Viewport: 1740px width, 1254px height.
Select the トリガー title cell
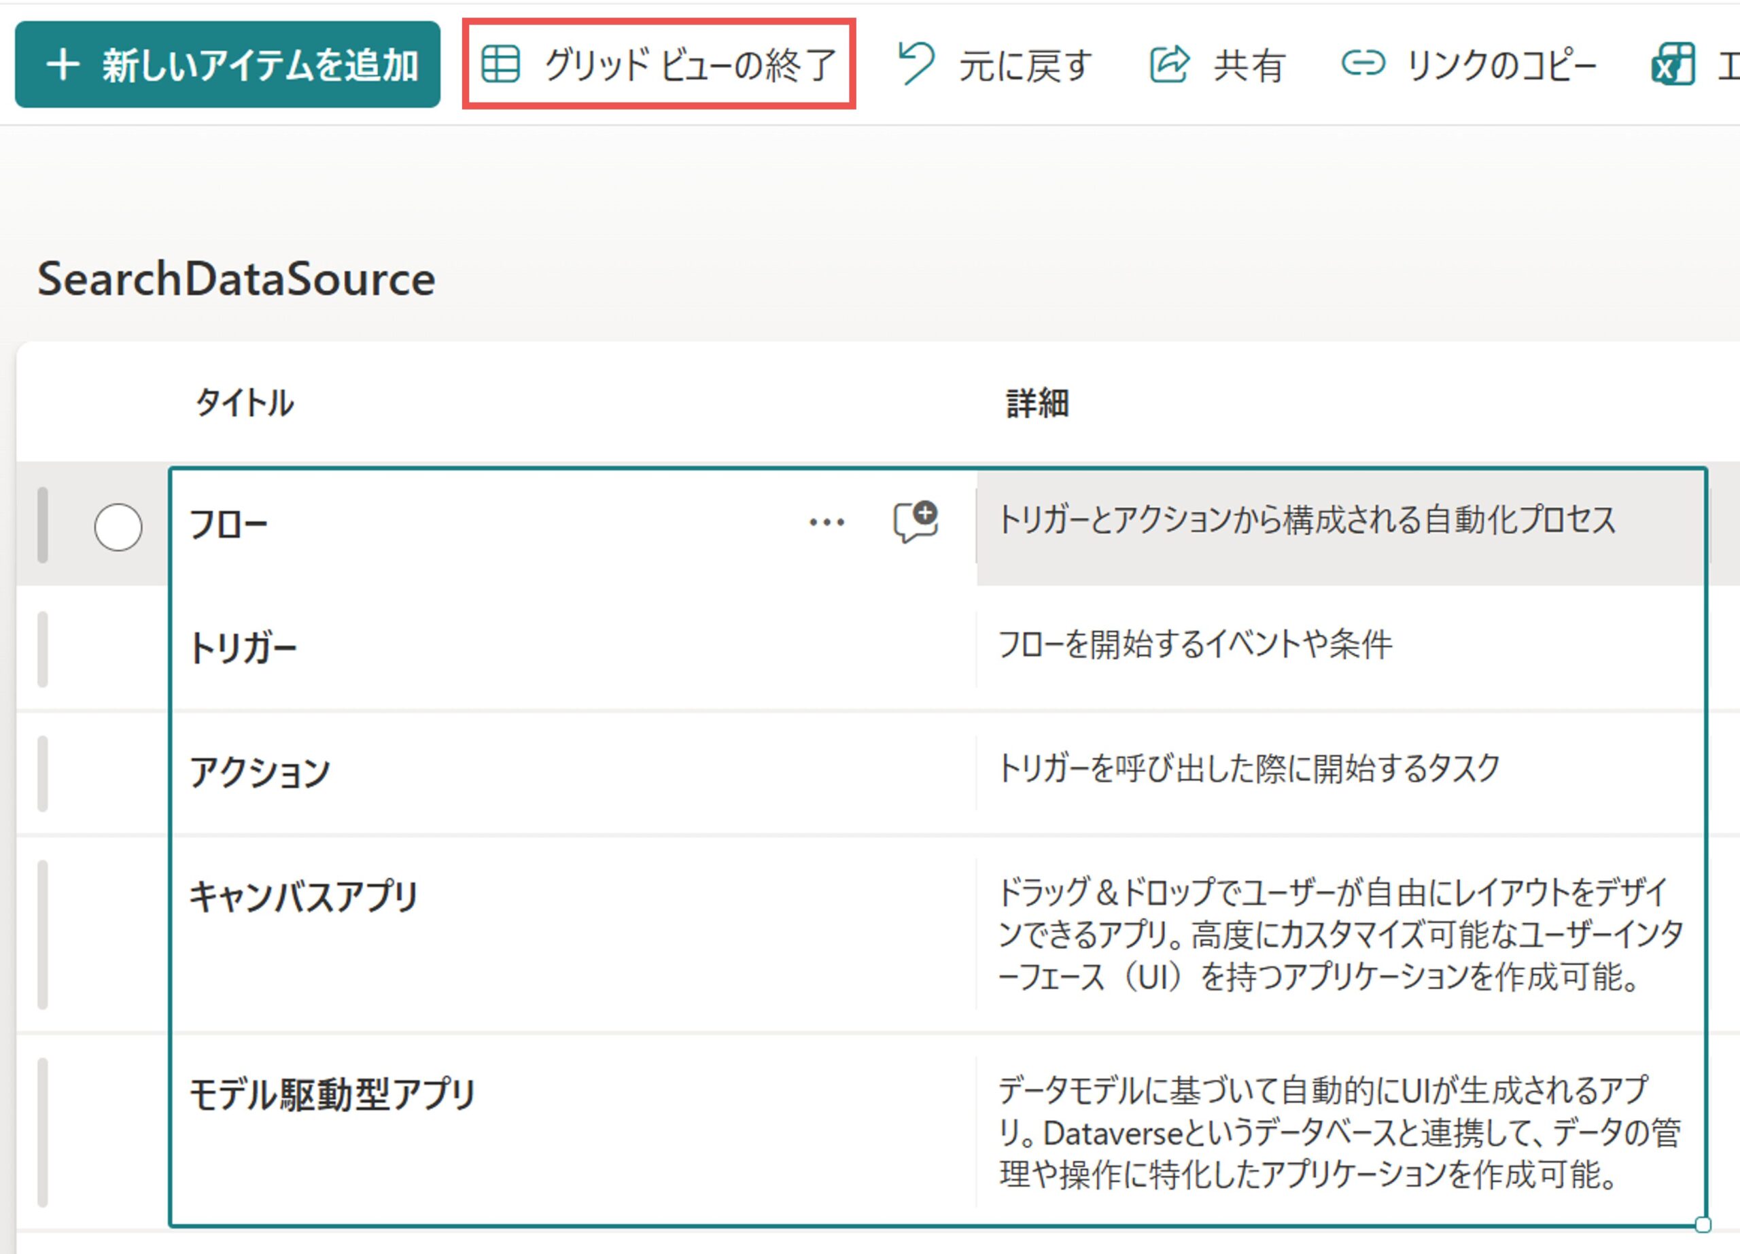click(x=243, y=649)
